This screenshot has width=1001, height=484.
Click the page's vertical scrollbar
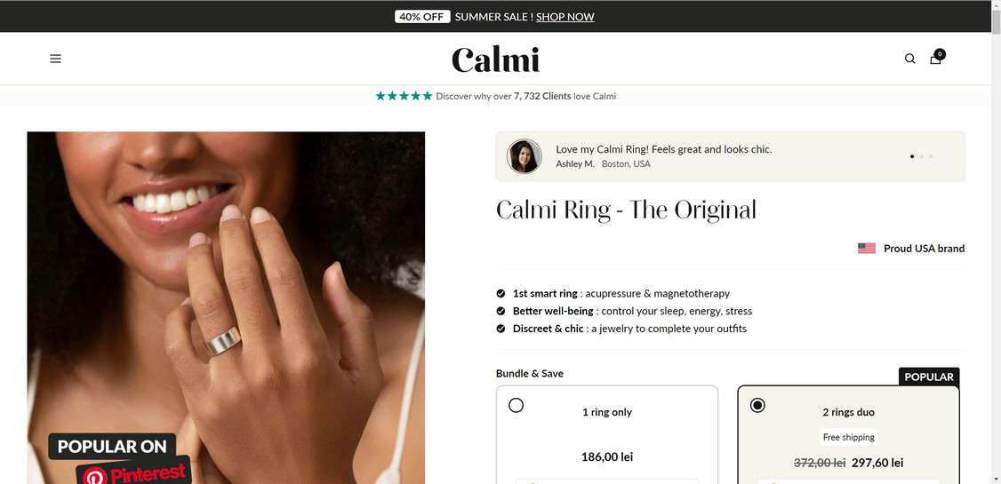tap(996, 242)
